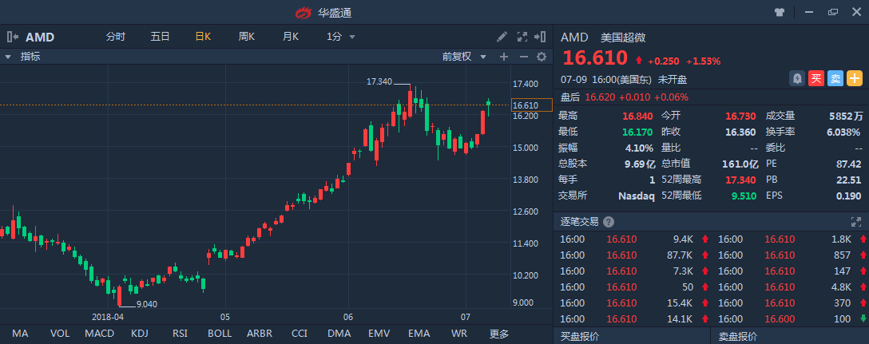This screenshot has width=869, height=344.
Task: Click the 16.600 trade price entry
Action: pyautogui.click(x=780, y=319)
